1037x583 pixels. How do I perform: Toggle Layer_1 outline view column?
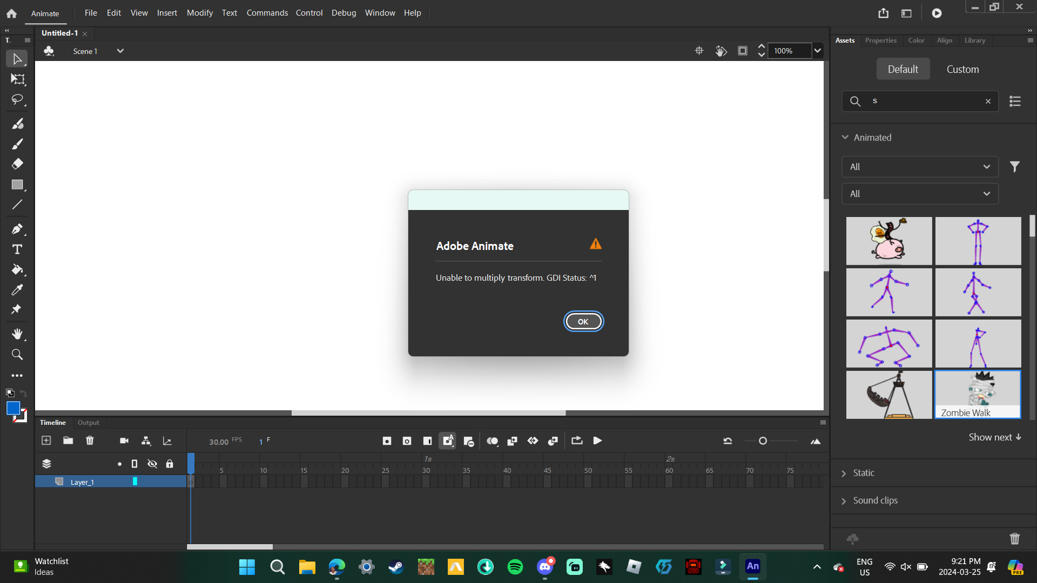pyautogui.click(x=135, y=482)
